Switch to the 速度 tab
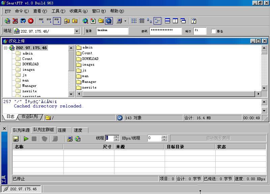 [78, 130]
